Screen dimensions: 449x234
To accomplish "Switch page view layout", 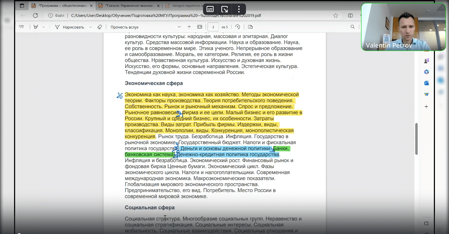I will 250,27.
